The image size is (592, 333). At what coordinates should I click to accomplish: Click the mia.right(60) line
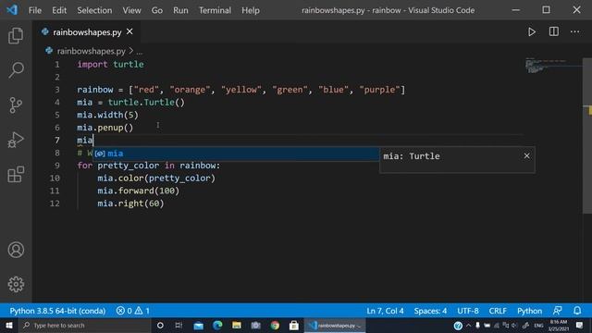click(x=130, y=203)
